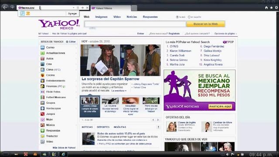Viewport: 279px width, 157px height.
Task: Open the Finanzas icon in the sidebar
Action: tap(42, 86)
